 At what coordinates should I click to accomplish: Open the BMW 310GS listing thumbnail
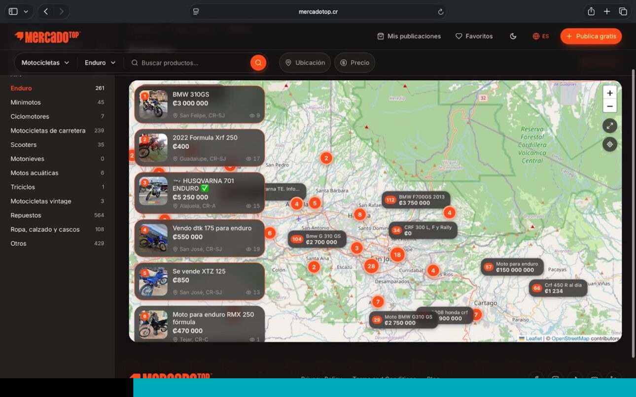[153, 104]
